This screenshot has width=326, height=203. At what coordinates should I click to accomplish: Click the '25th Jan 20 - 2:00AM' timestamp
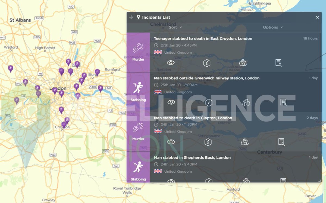click(x=179, y=85)
